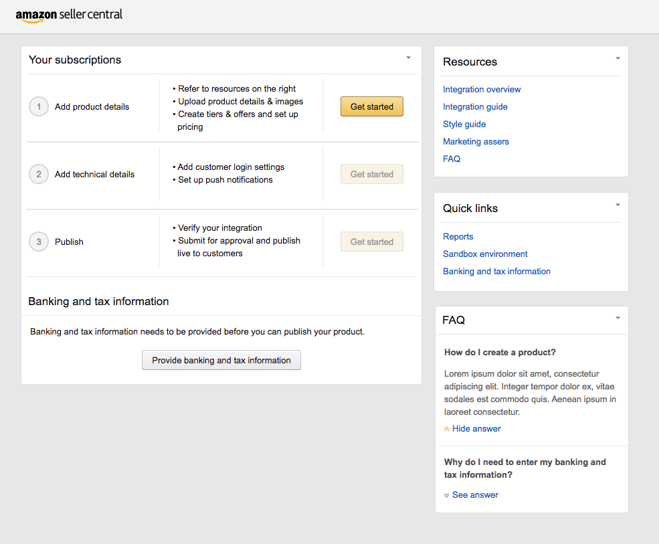Image resolution: width=659 pixels, height=544 pixels.
Task: Click the See answer chevron icon
Action: pyautogui.click(x=446, y=495)
